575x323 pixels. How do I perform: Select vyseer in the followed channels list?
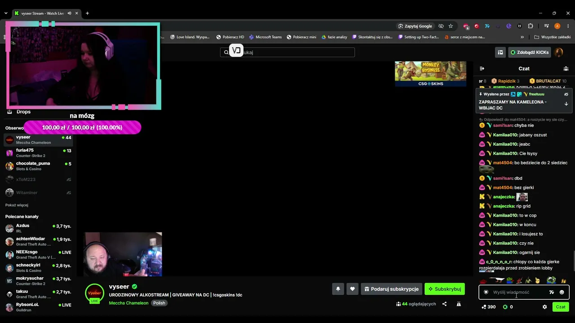[x=38, y=140]
